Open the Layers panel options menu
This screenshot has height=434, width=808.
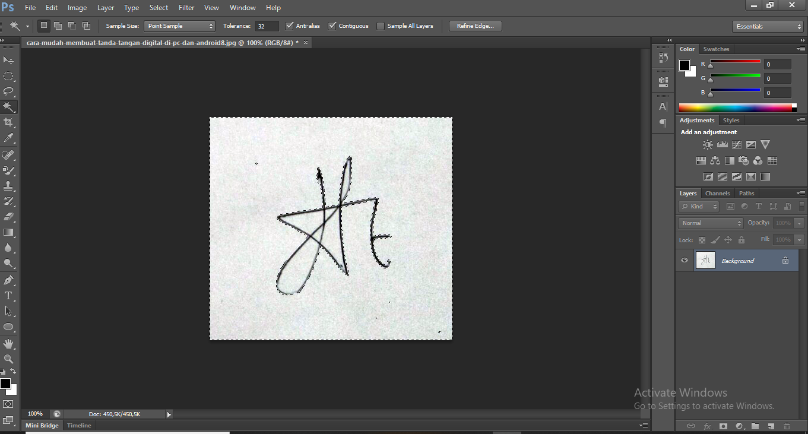click(801, 194)
